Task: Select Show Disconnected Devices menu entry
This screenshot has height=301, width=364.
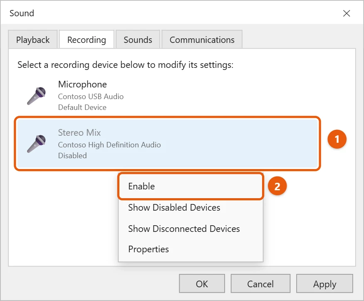Action: click(191, 229)
